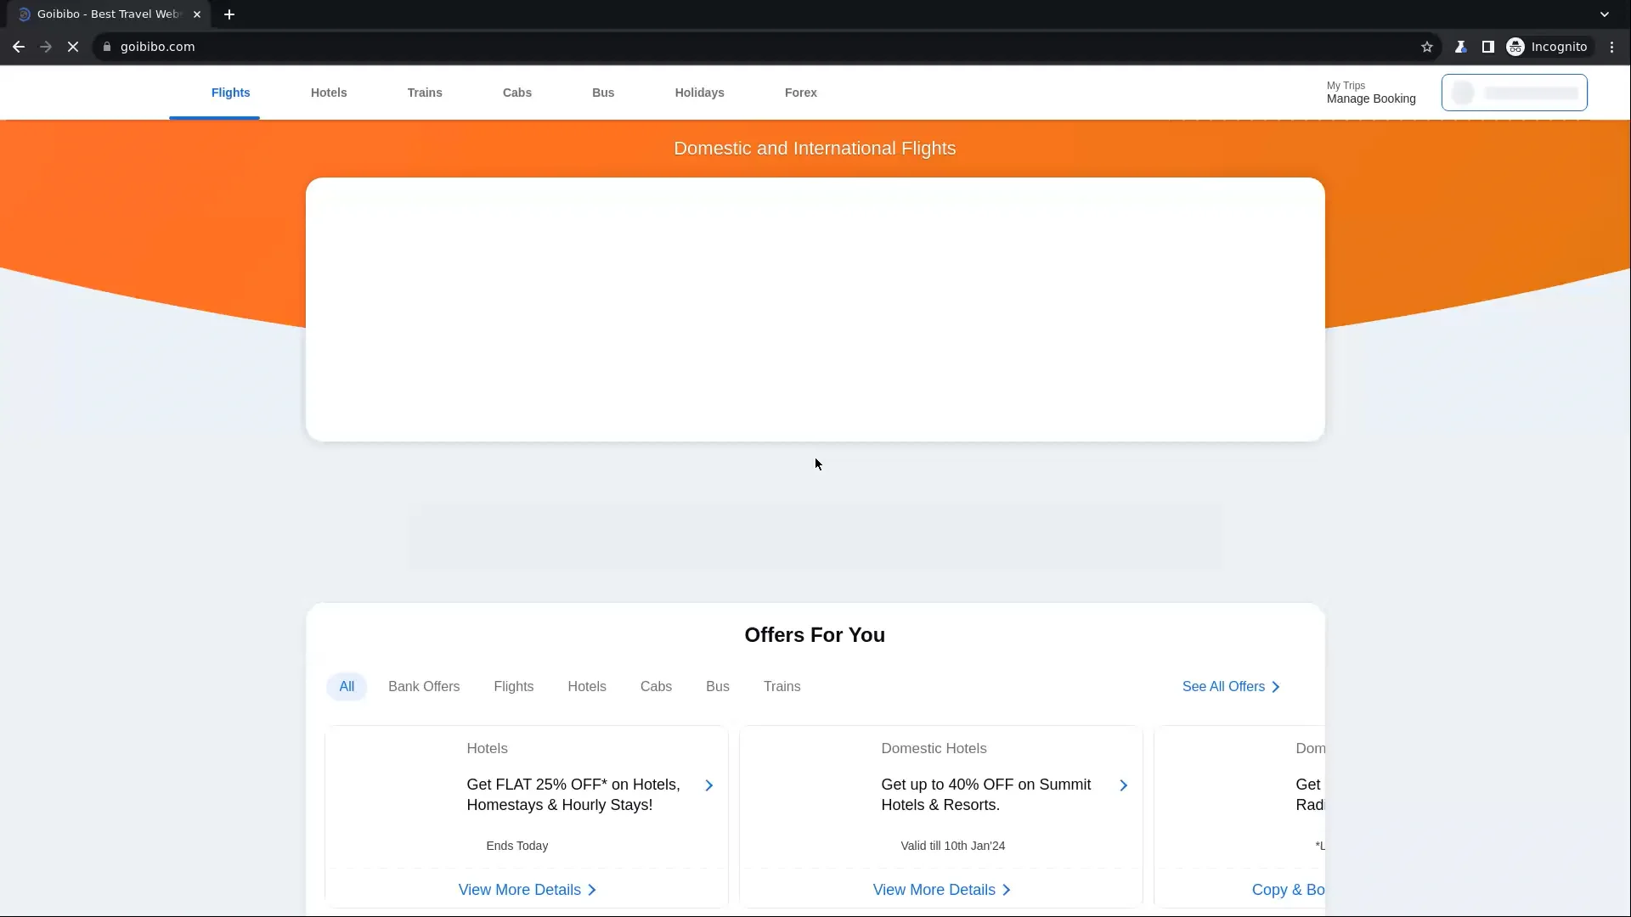Click the Incognito profile indicator

click(x=1547, y=47)
